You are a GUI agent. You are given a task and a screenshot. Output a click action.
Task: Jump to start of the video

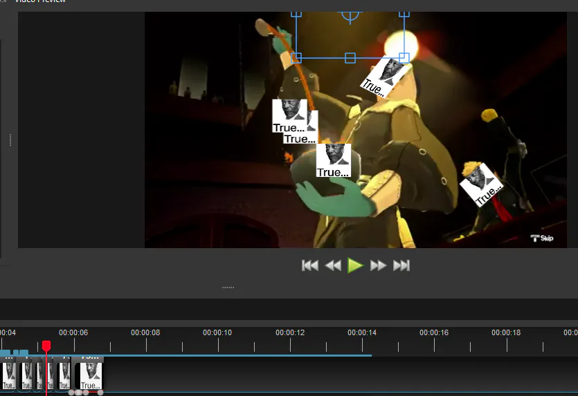coord(309,265)
